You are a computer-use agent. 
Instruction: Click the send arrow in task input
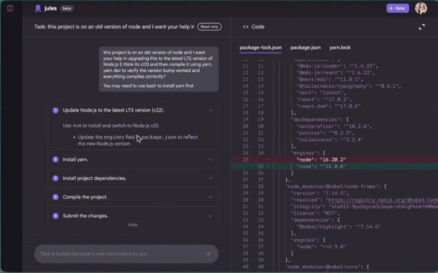[x=208, y=253]
